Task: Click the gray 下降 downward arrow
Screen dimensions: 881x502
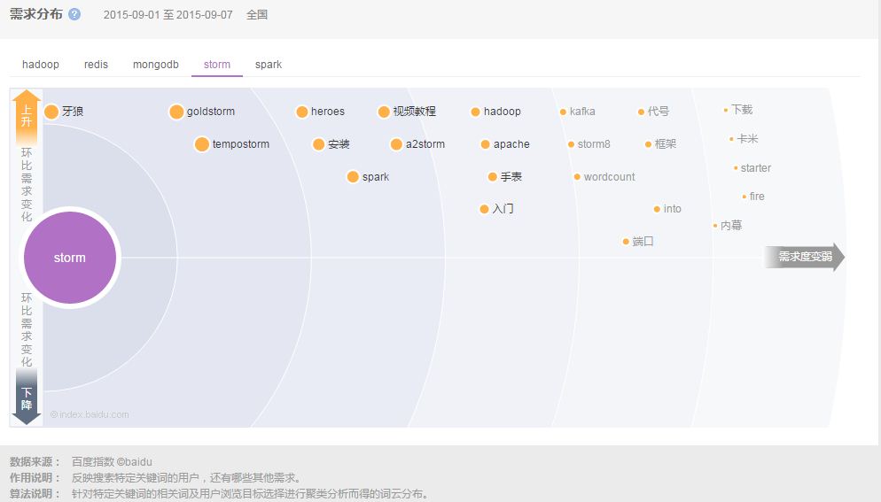Action: 27,397
